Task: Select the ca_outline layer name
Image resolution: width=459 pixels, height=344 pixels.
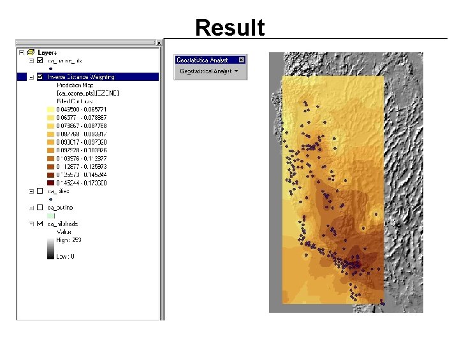Action: click(x=60, y=208)
